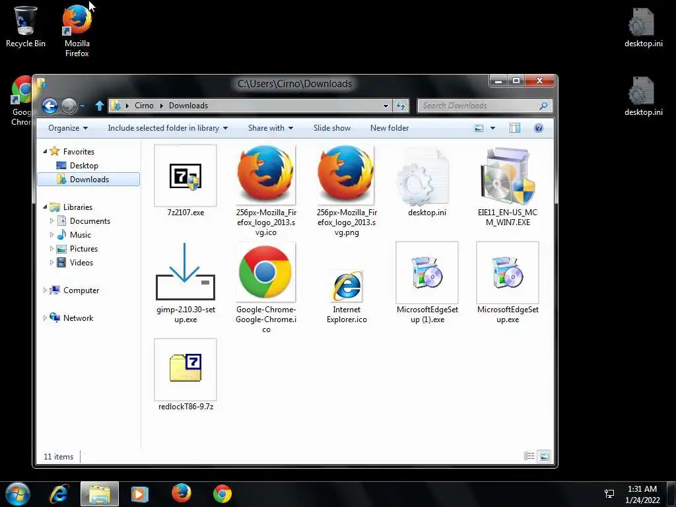Open the Pictures library
The width and height of the screenshot is (676, 507).
pos(77,249)
